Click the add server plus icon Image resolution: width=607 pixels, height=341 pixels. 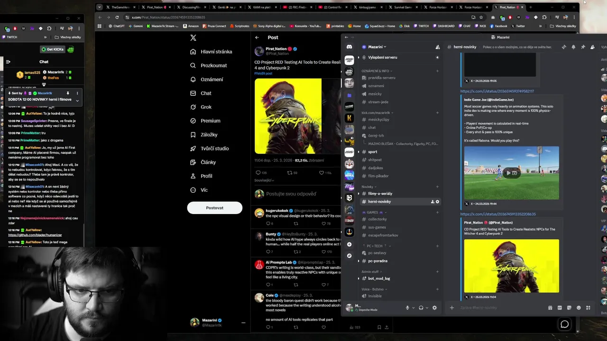point(349,244)
